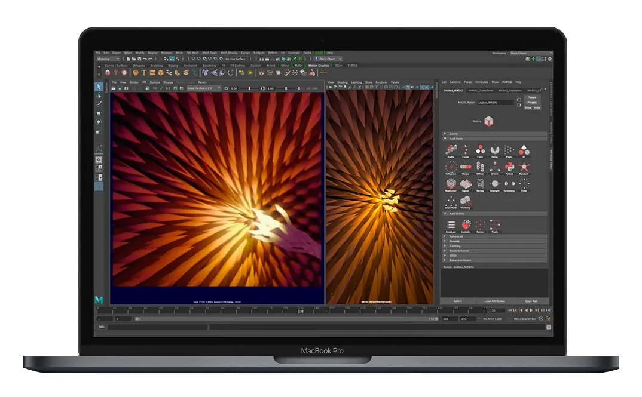This screenshot has width=642, height=397.
Task: Add a MASH Color node
Action: point(480,150)
